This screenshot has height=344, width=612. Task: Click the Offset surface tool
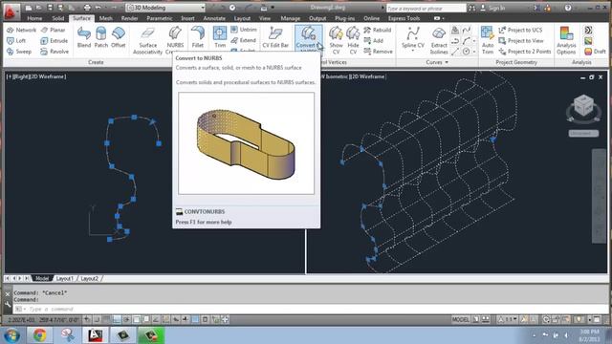[x=119, y=37]
